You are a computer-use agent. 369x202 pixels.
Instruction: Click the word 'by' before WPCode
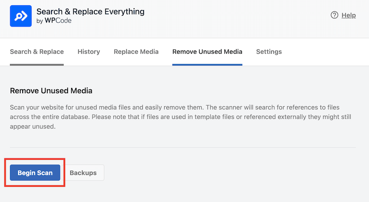click(x=40, y=21)
